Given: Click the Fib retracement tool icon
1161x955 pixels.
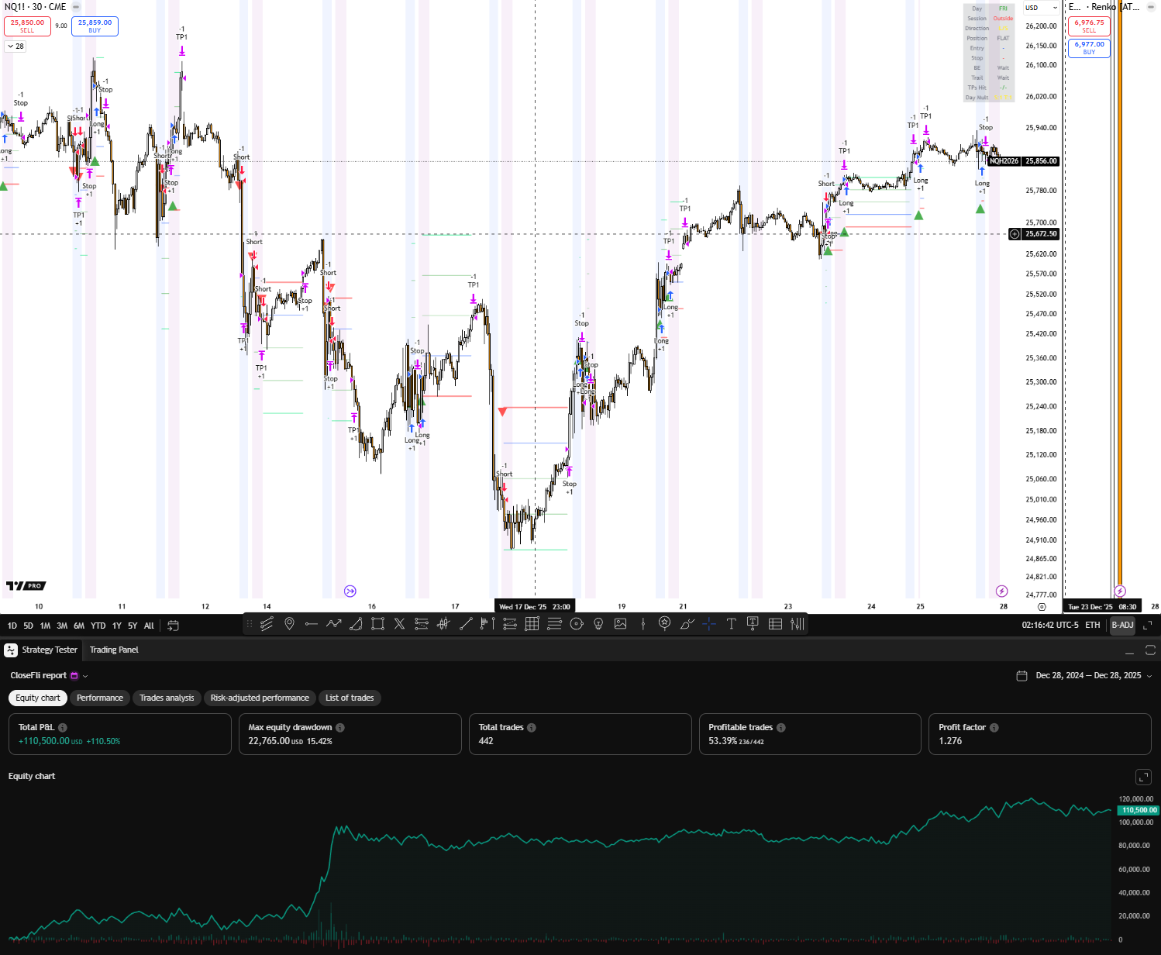Looking at the screenshot, I should point(422,624).
